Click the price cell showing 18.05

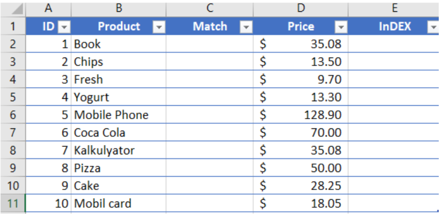(301, 203)
